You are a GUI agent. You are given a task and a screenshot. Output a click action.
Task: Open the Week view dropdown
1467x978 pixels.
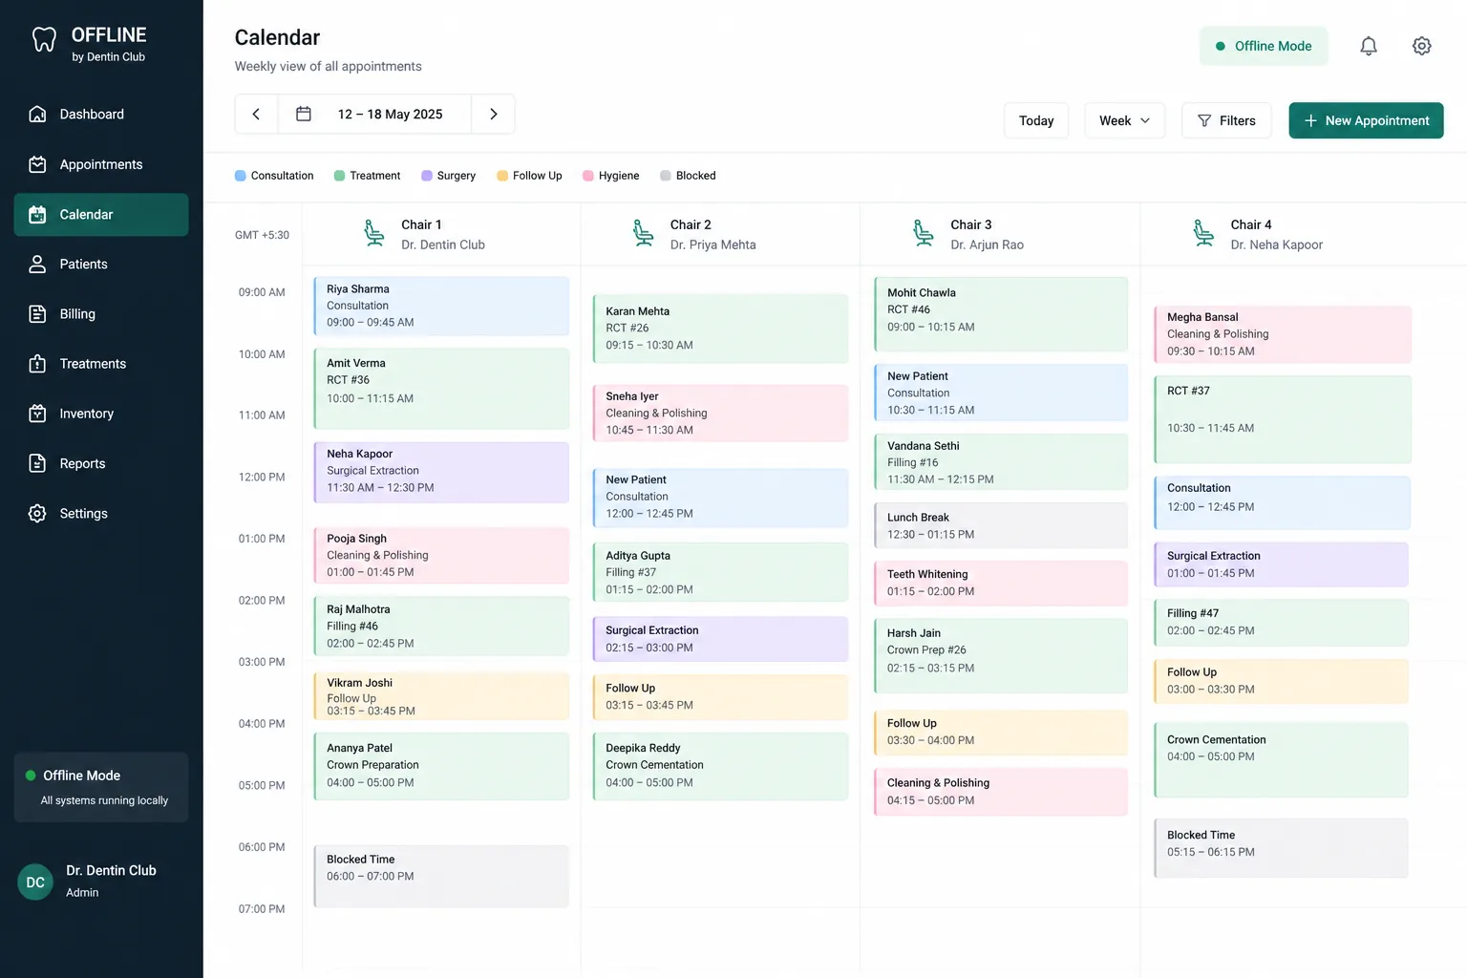tap(1124, 120)
